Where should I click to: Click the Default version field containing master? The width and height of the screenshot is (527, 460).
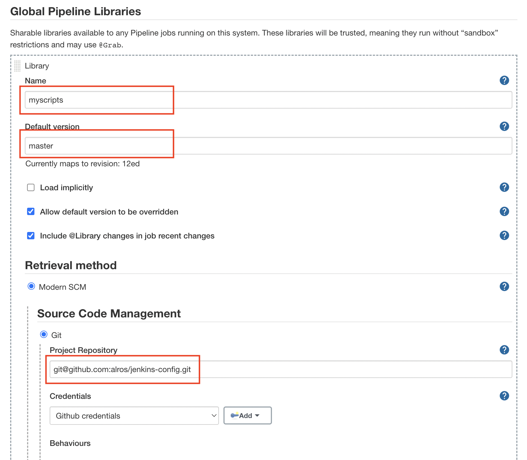click(x=268, y=146)
